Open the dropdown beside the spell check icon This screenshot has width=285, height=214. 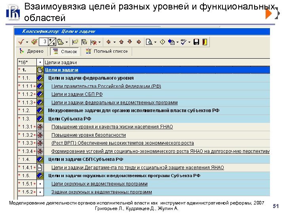(189, 42)
